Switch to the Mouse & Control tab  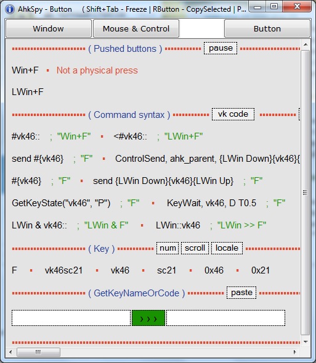(x=136, y=28)
